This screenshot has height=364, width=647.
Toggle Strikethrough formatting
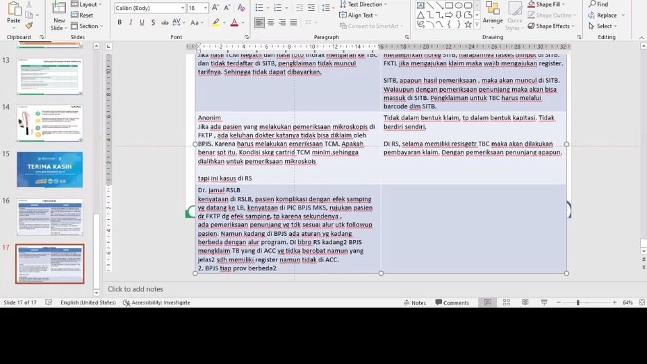164,23
